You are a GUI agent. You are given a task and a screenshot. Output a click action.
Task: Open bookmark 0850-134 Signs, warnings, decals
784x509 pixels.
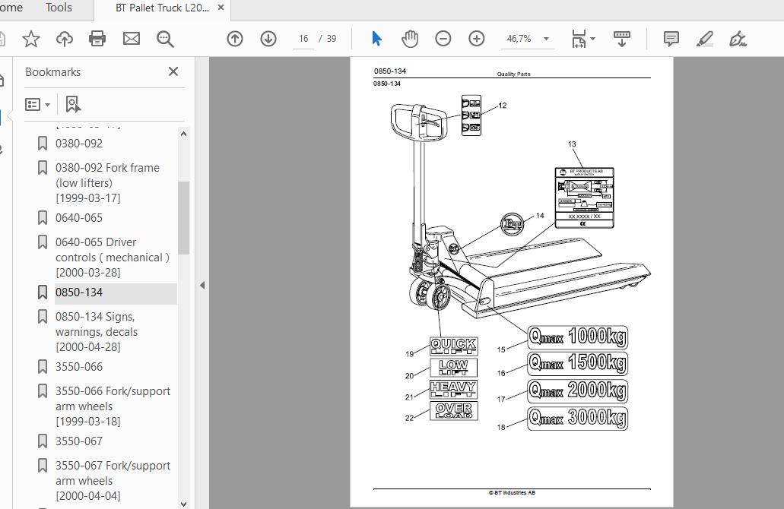[97, 332]
